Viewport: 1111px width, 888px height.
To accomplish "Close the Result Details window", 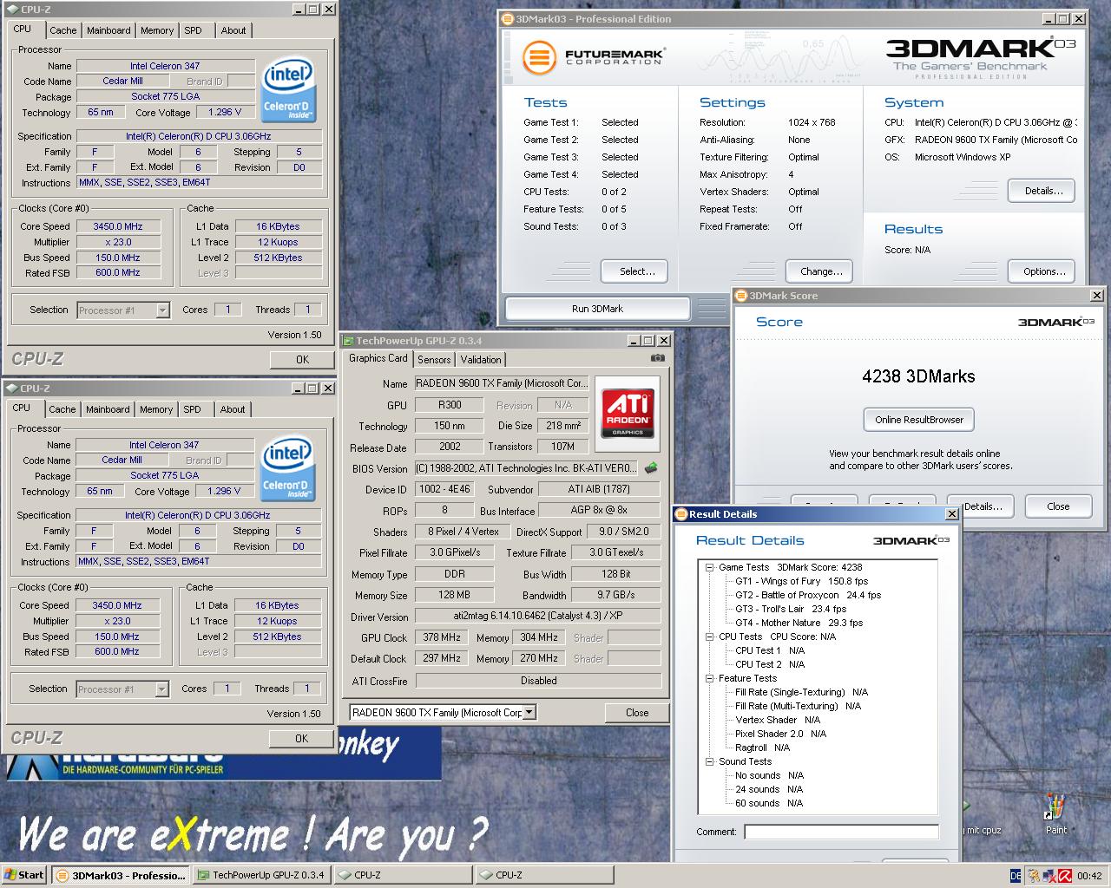I will [x=951, y=514].
